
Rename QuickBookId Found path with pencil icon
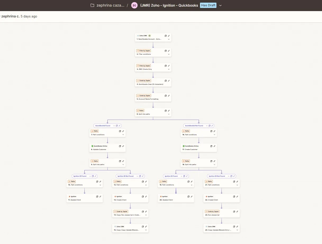click(x=119, y=126)
